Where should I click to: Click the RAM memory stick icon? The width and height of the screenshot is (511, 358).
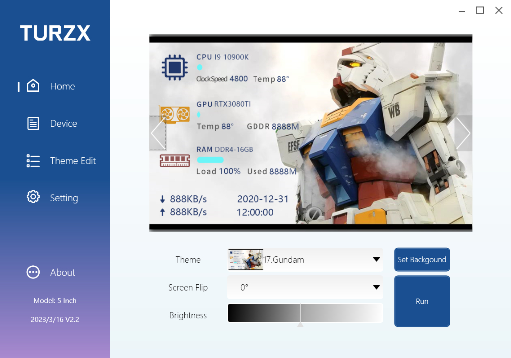click(174, 160)
